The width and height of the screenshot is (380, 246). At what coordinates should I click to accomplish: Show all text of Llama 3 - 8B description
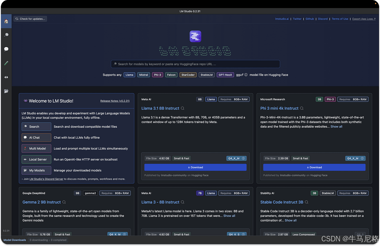tap(229, 216)
